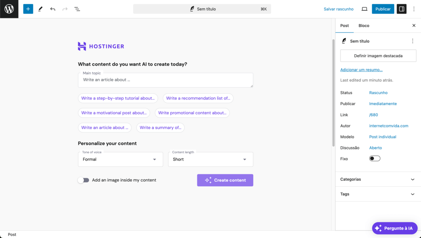Click inside the Main topic field
This screenshot has width=421, height=238.
[165, 80]
